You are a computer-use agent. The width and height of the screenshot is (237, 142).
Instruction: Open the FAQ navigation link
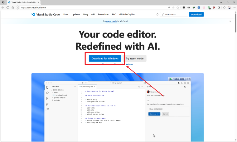[114, 15]
